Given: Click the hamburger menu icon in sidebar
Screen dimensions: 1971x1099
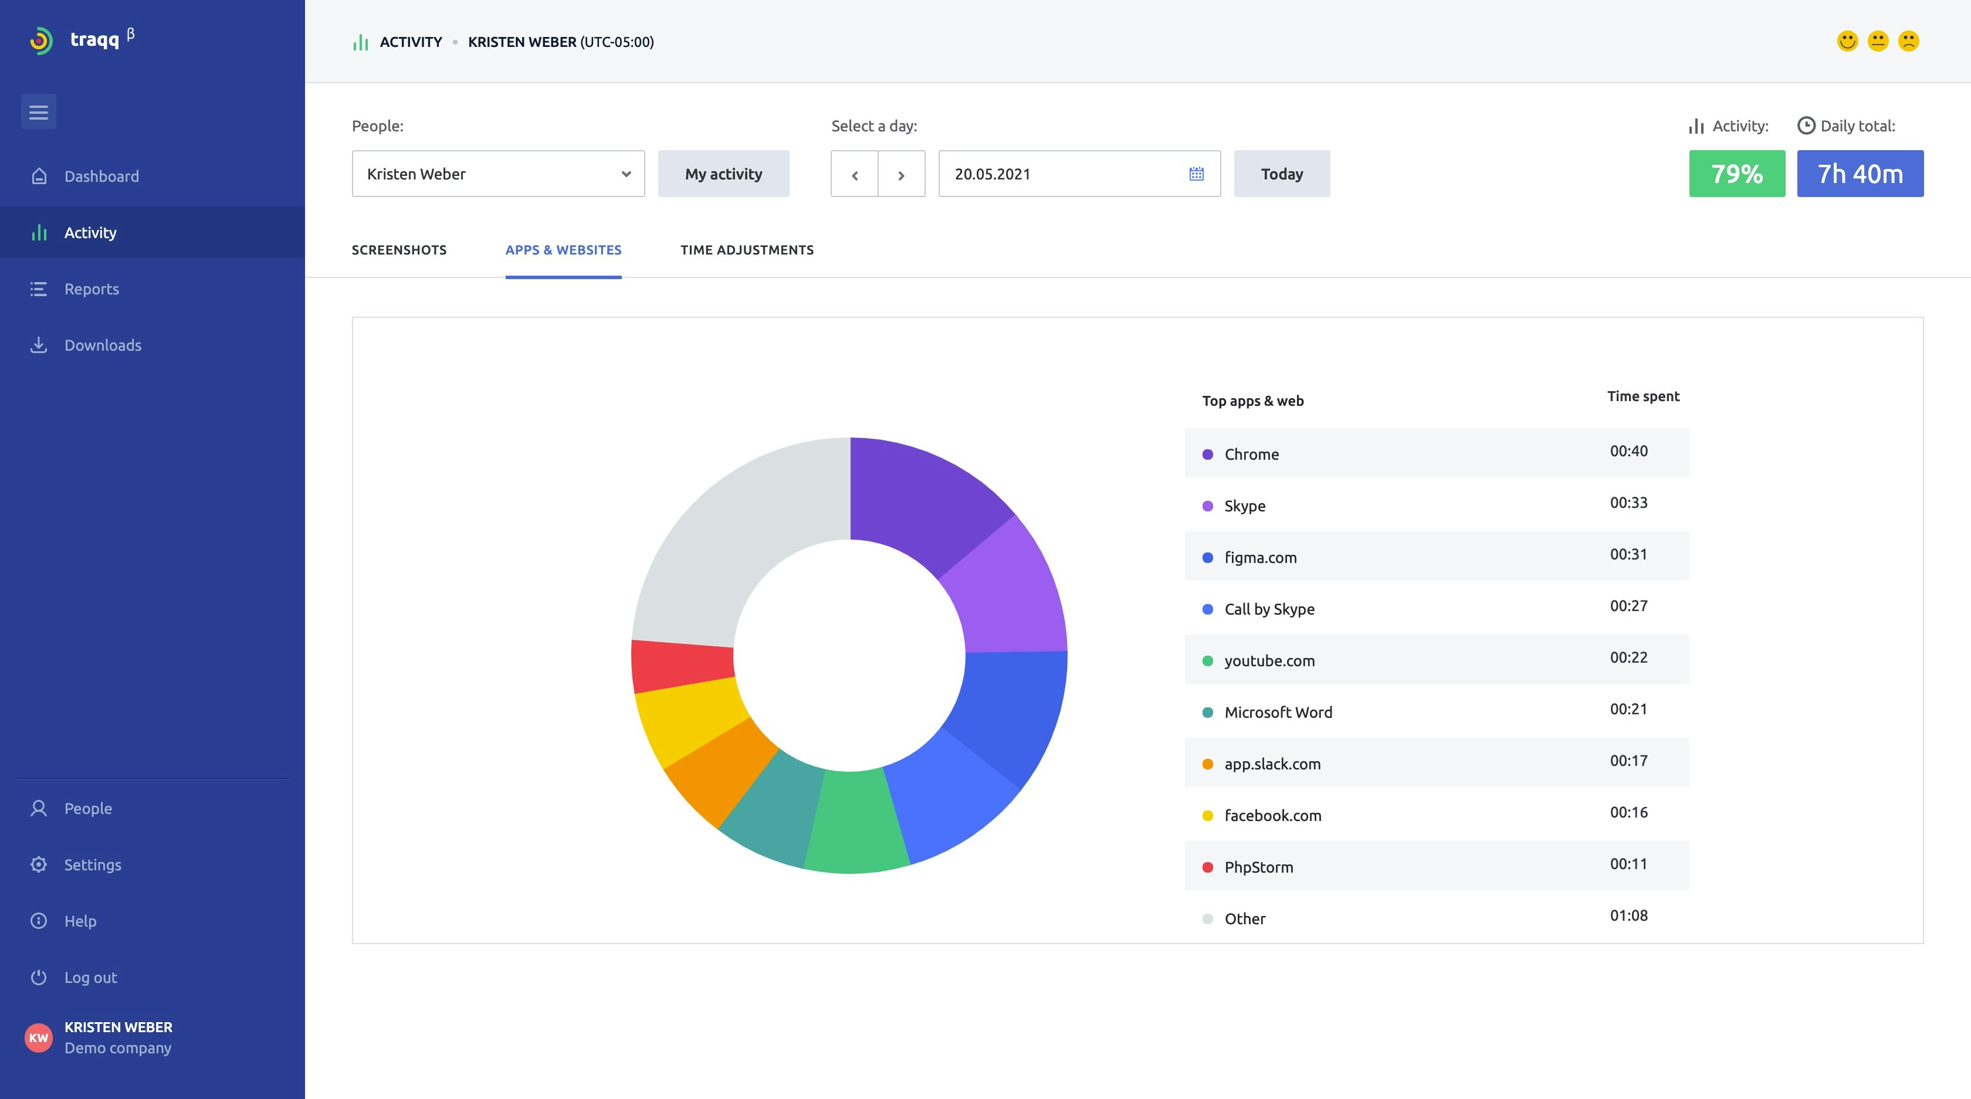Looking at the screenshot, I should (38, 113).
